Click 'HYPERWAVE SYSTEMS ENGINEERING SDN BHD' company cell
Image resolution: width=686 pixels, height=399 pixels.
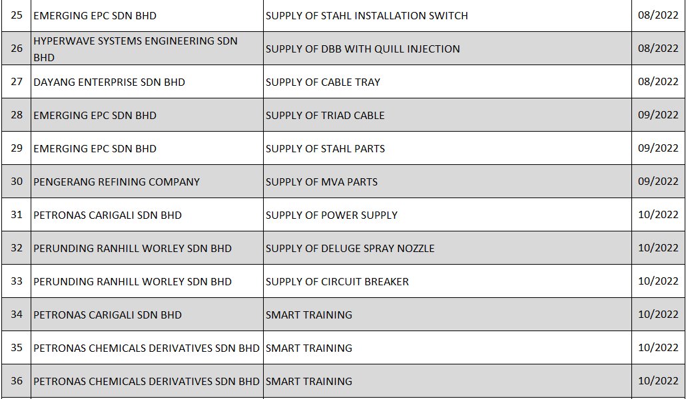[136, 49]
